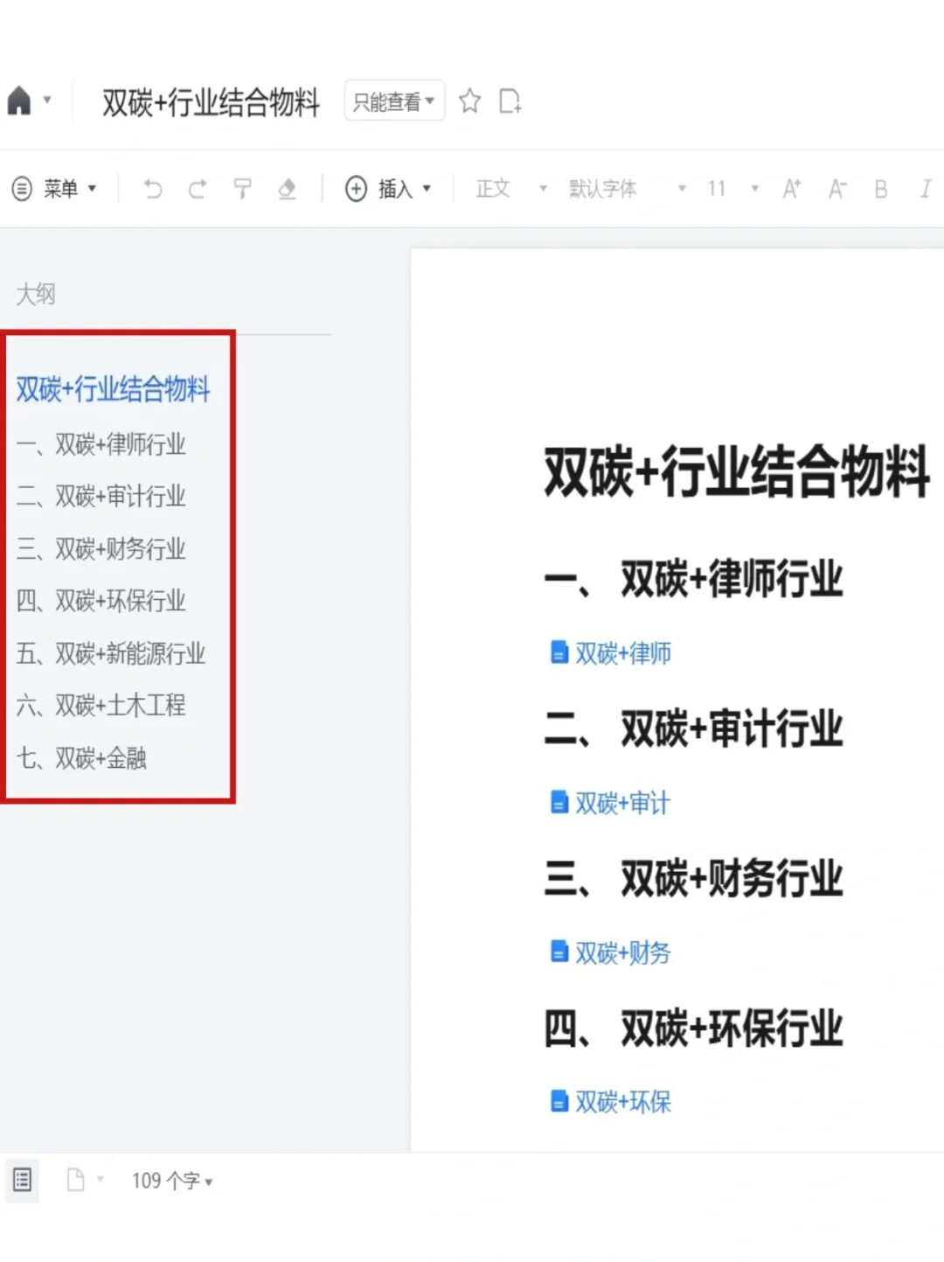Open the 双碳+环保 document link

click(x=611, y=1101)
